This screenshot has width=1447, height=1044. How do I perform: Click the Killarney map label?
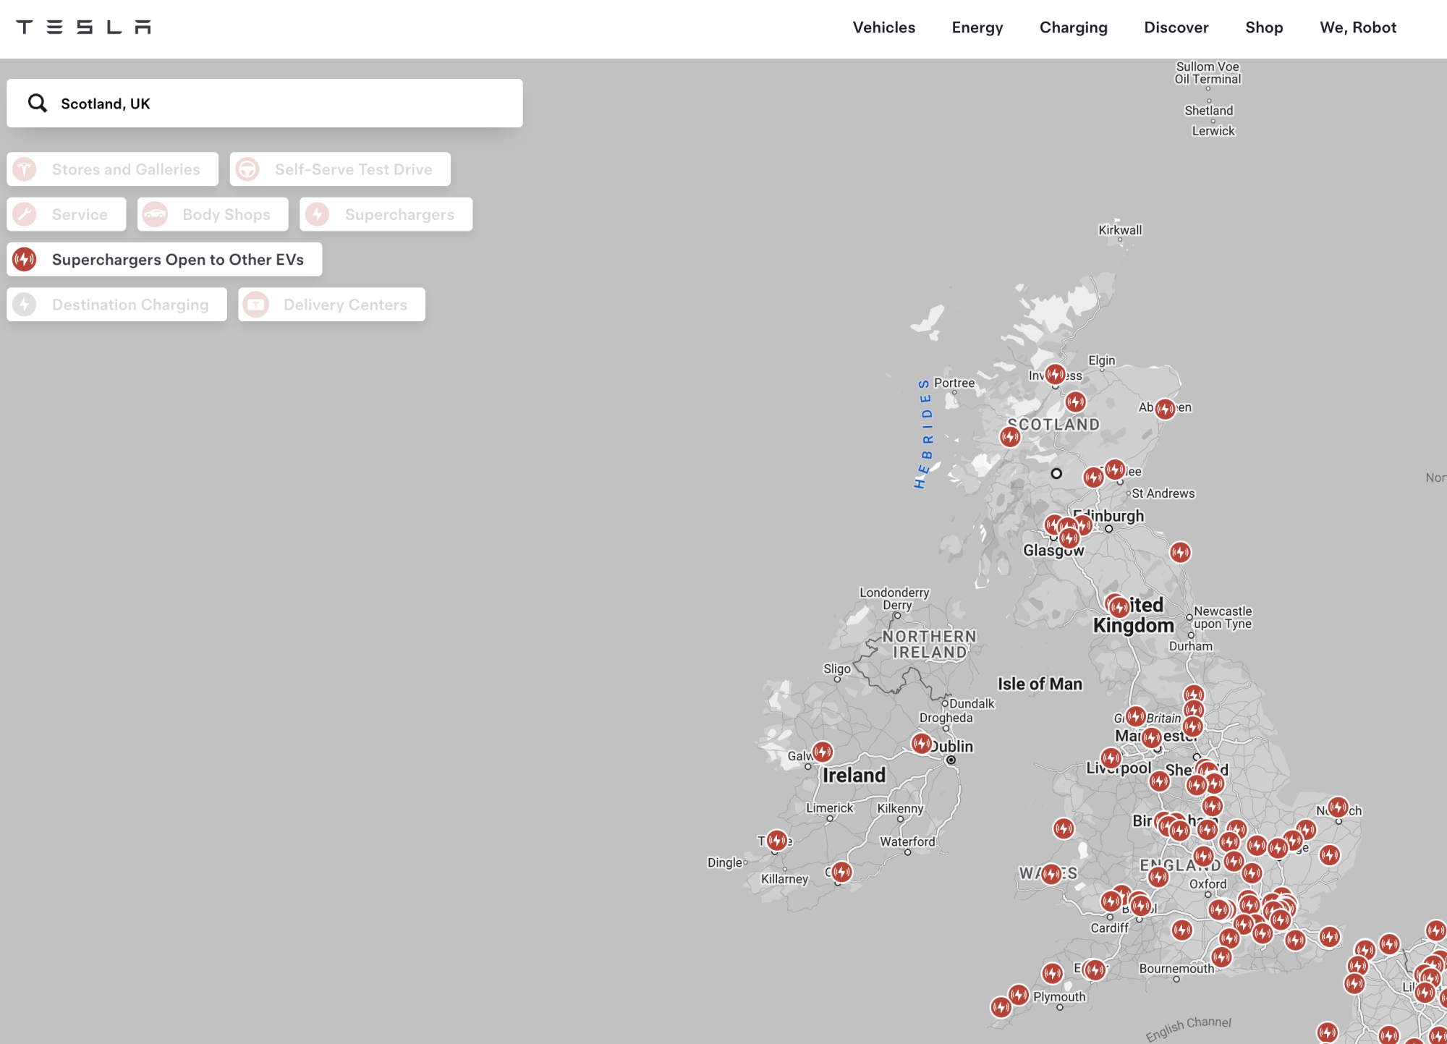(x=784, y=879)
